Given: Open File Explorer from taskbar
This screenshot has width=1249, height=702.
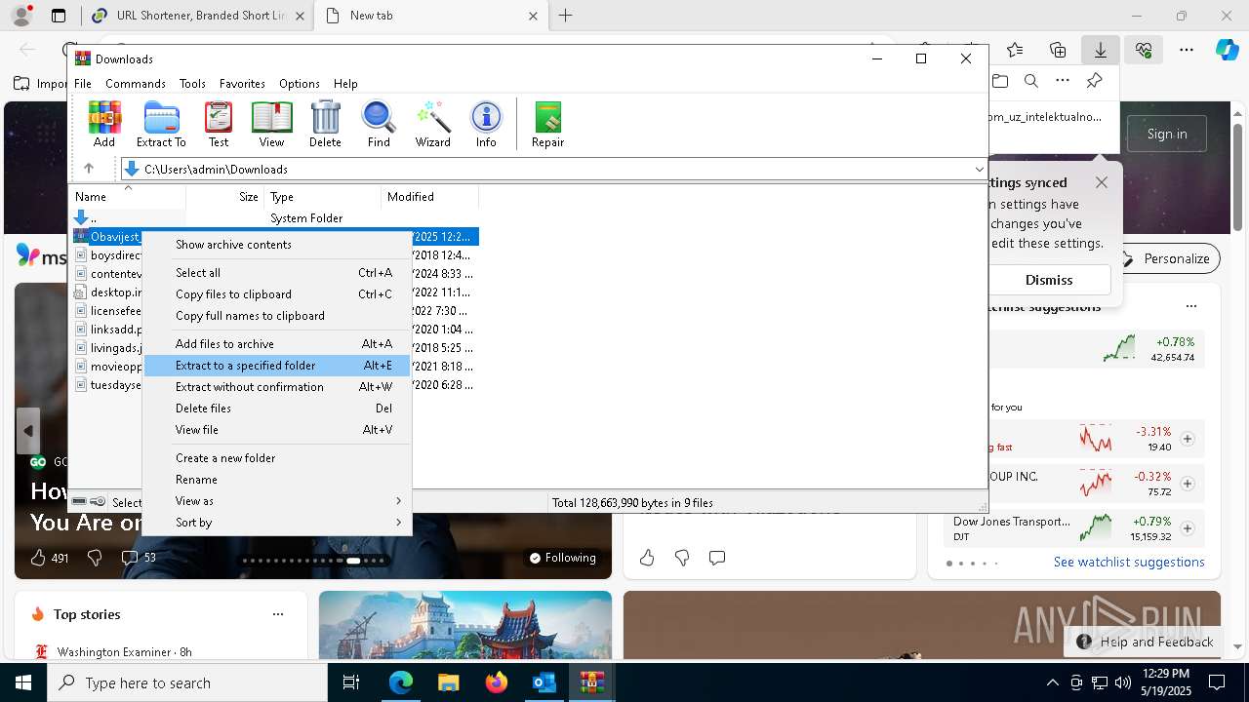Looking at the screenshot, I should (x=448, y=682).
